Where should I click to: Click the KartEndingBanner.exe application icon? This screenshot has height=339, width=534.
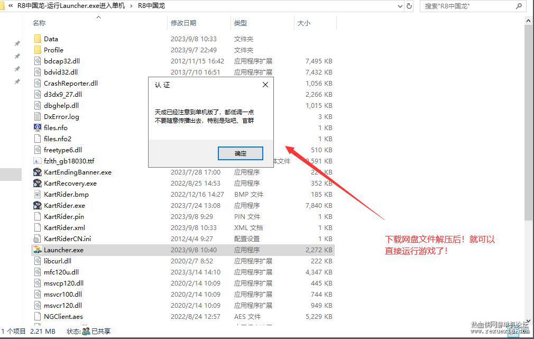(38, 172)
